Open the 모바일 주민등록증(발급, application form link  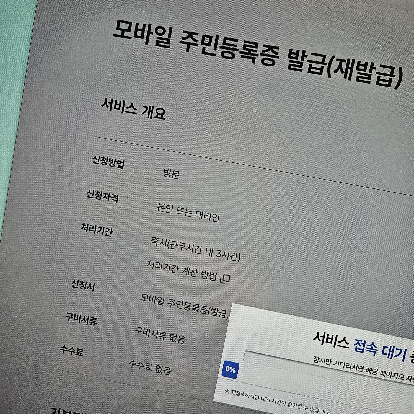(x=184, y=306)
